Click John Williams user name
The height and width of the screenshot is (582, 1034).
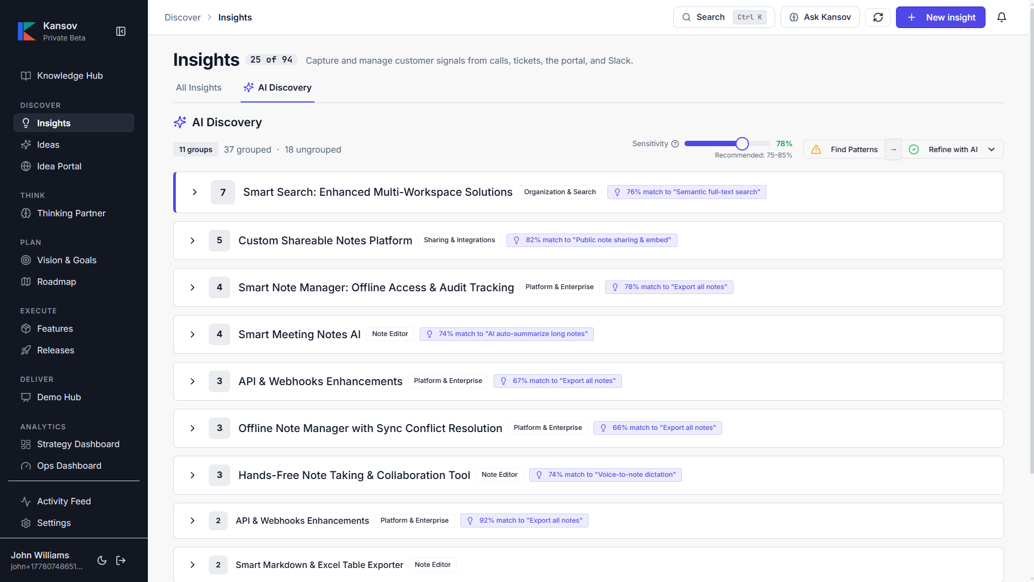click(x=40, y=555)
